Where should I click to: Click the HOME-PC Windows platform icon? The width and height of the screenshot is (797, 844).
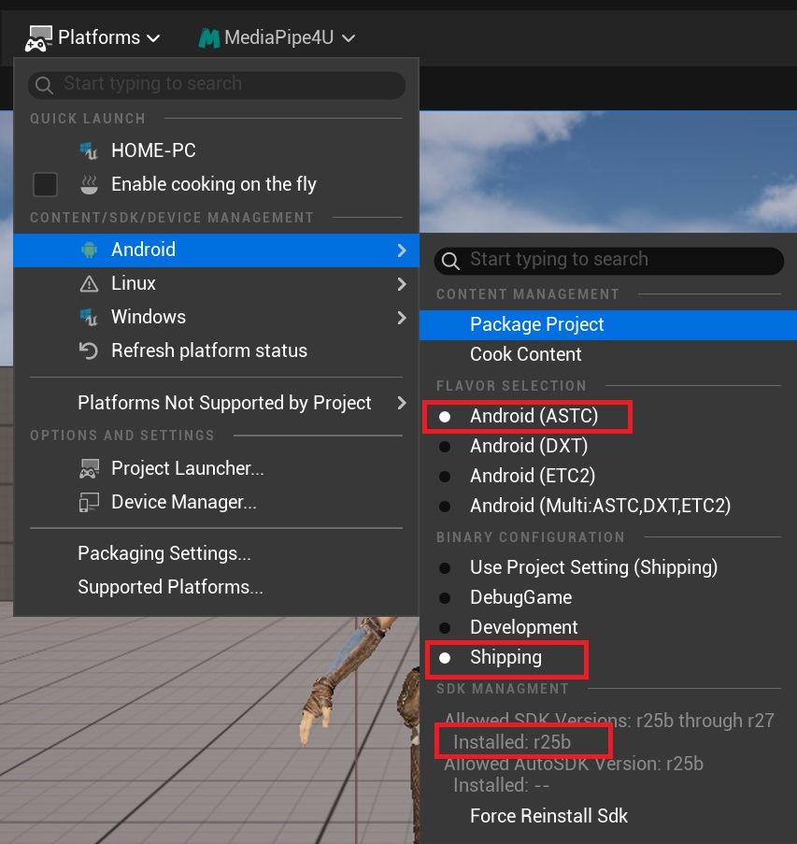coord(89,150)
